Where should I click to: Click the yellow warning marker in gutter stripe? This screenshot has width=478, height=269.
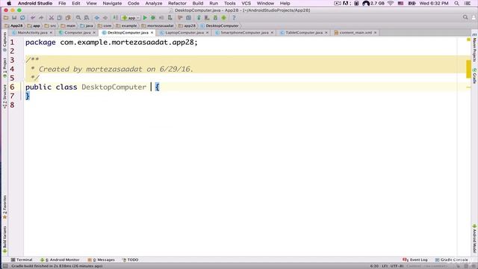coord(468,69)
